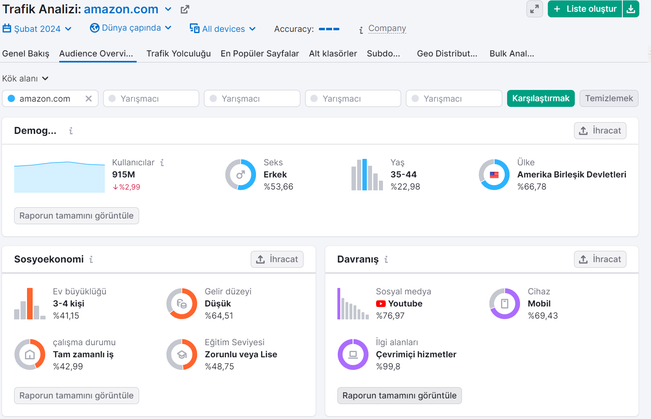Click info icon beside Sosyoekonomi heading
Screen dimensions: 651x419
tap(91, 259)
